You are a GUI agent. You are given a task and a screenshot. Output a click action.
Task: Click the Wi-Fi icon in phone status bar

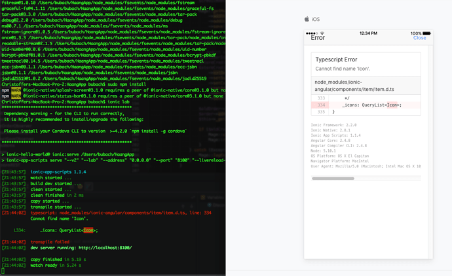pyautogui.click(x=322, y=33)
